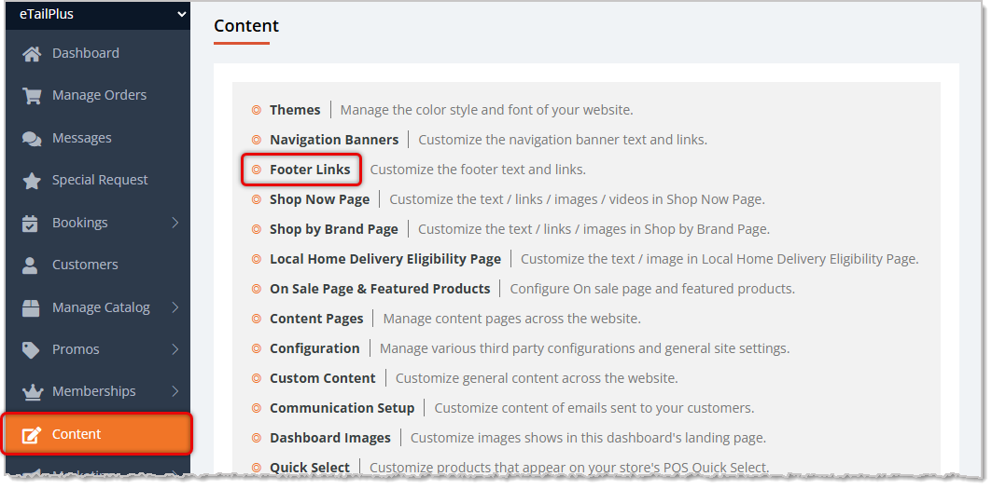
Task: Click the bullet icon beside Communication Setup
Action: (x=257, y=408)
